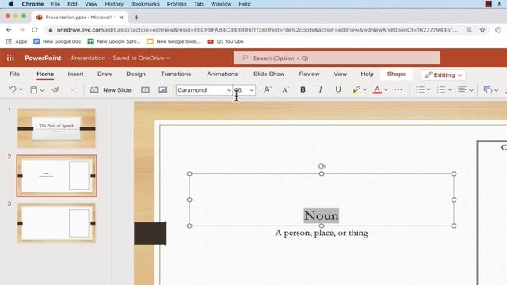Open the Help ribbon tab

[x=367, y=74]
